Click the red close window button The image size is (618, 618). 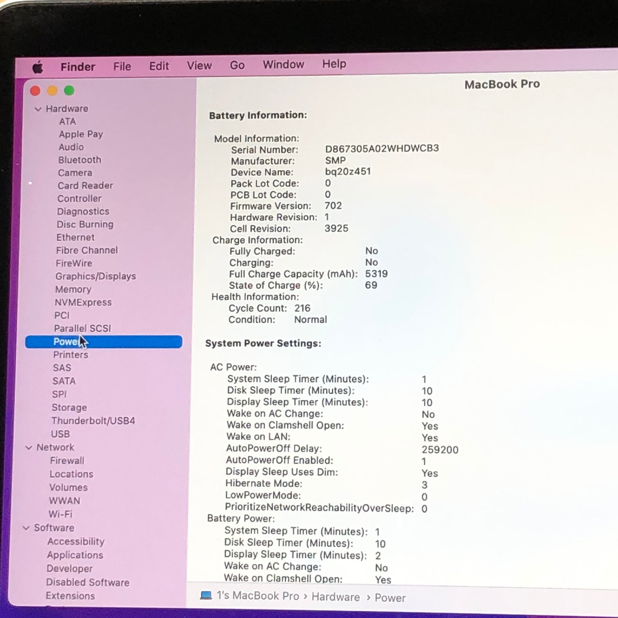[35, 91]
